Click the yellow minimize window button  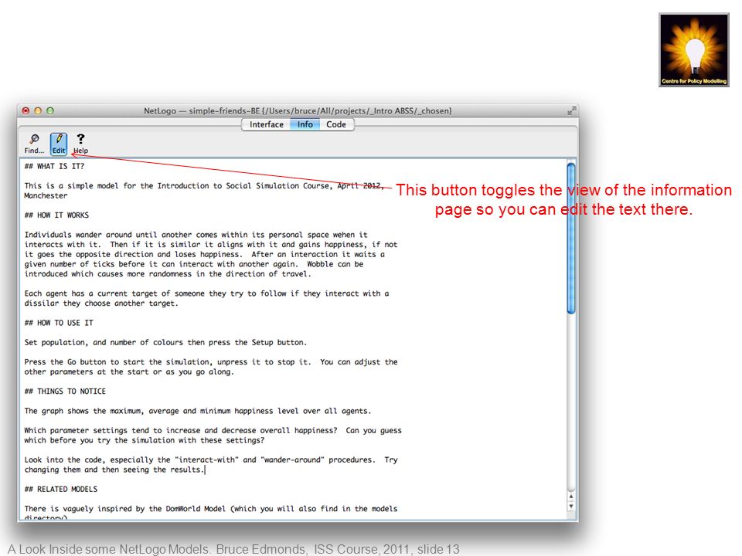(38, 110)
